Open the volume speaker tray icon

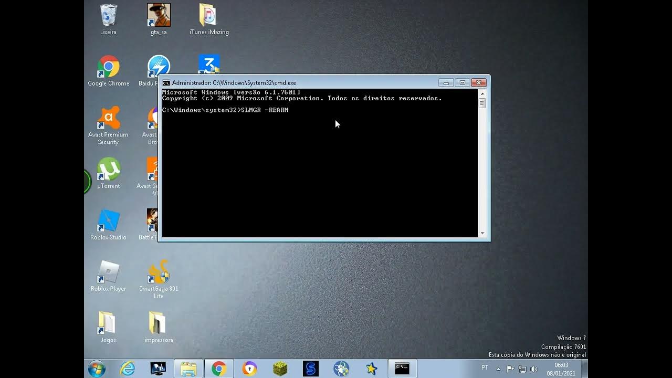click(534, 369)
